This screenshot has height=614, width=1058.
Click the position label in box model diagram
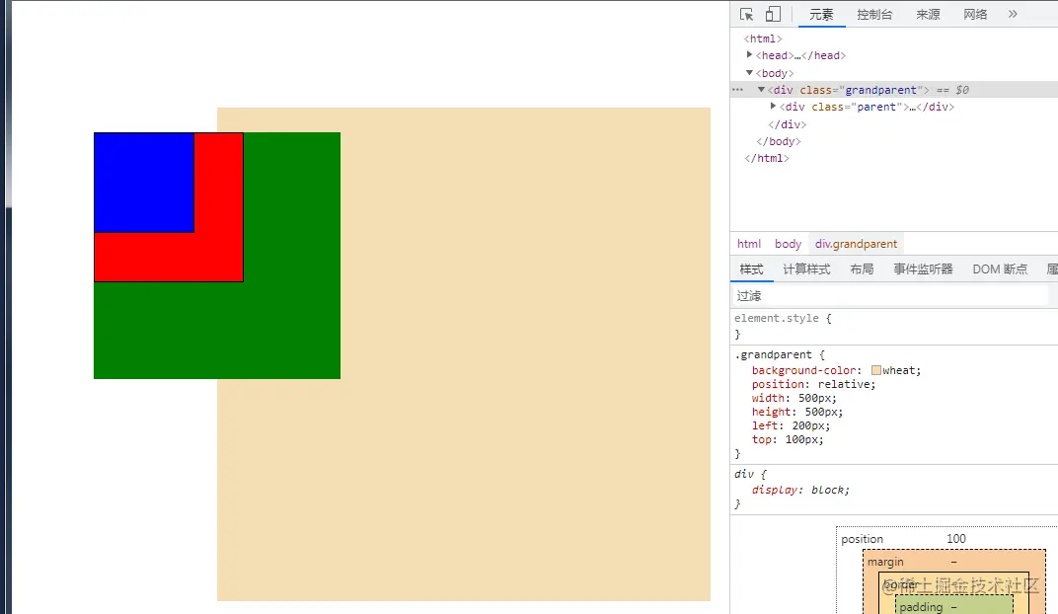point(862,539)
